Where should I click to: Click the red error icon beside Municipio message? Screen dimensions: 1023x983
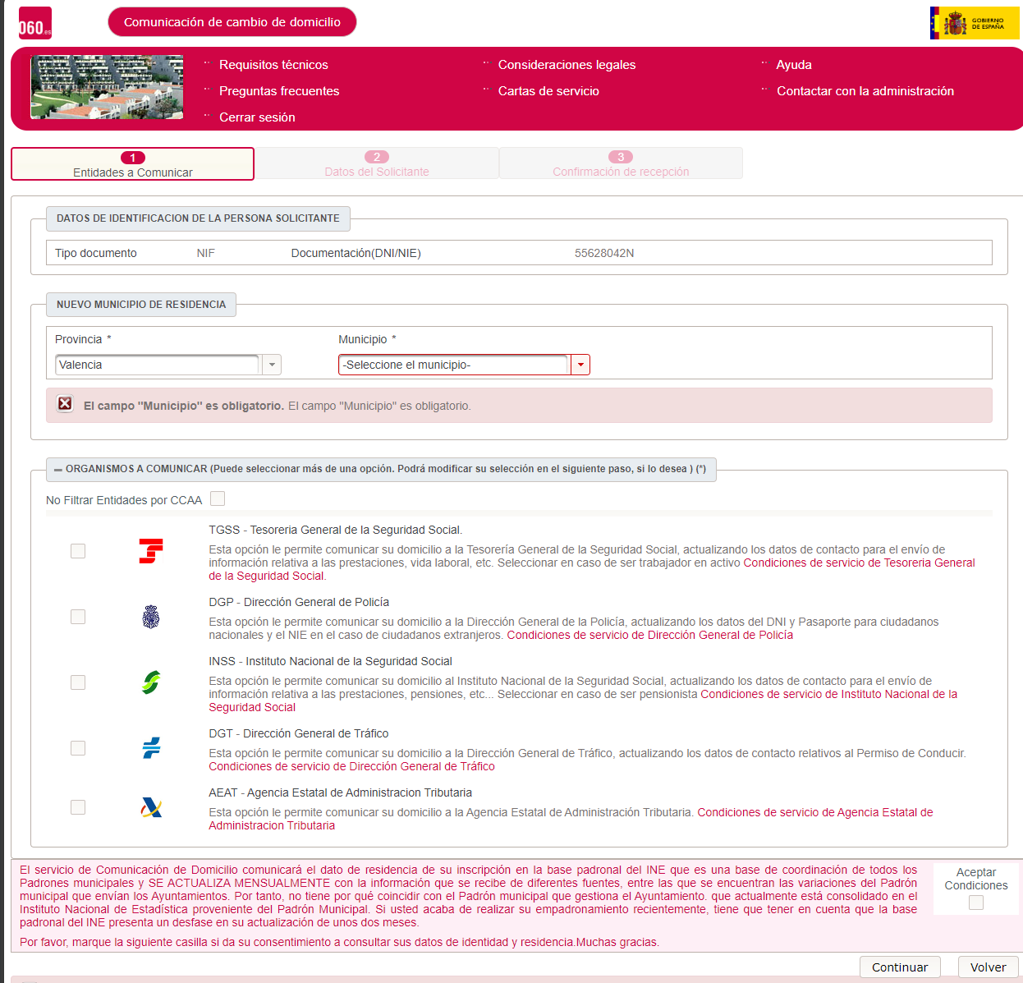coord(65,404)
